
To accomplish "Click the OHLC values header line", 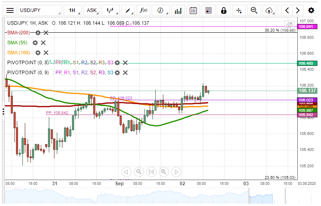I will [x=100, y=23].
